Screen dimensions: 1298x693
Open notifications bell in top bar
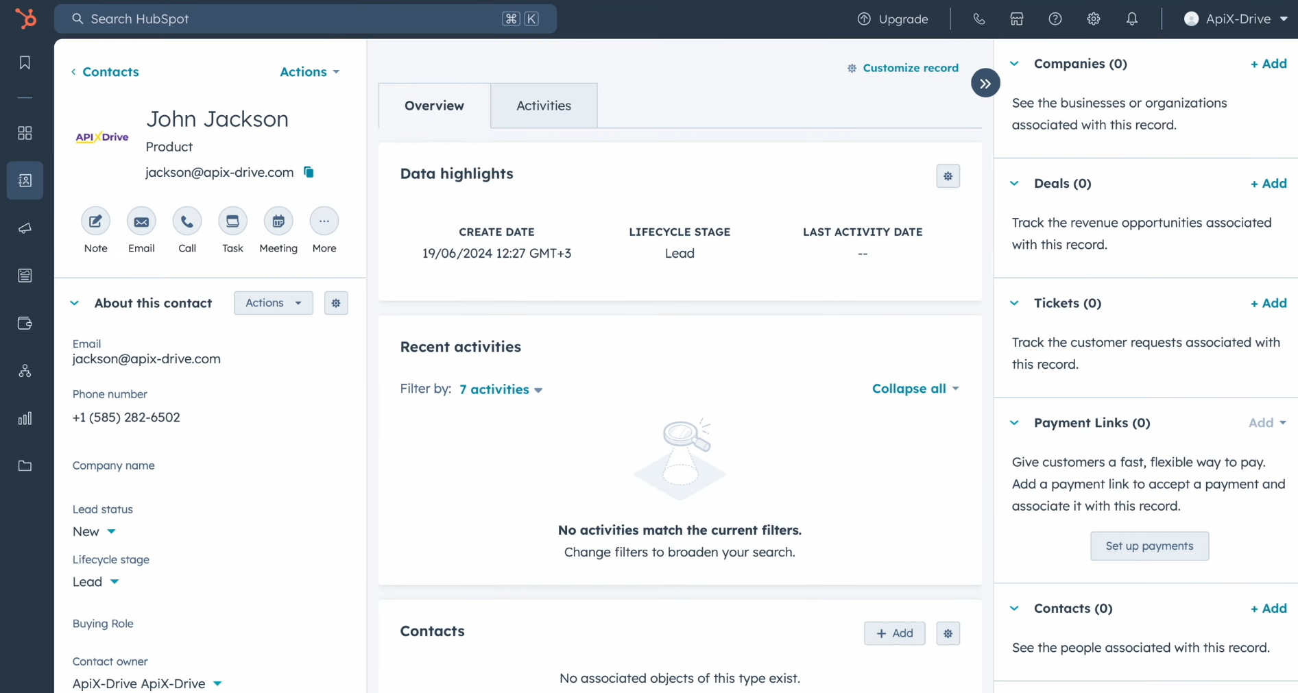[x=1131, y=19]
